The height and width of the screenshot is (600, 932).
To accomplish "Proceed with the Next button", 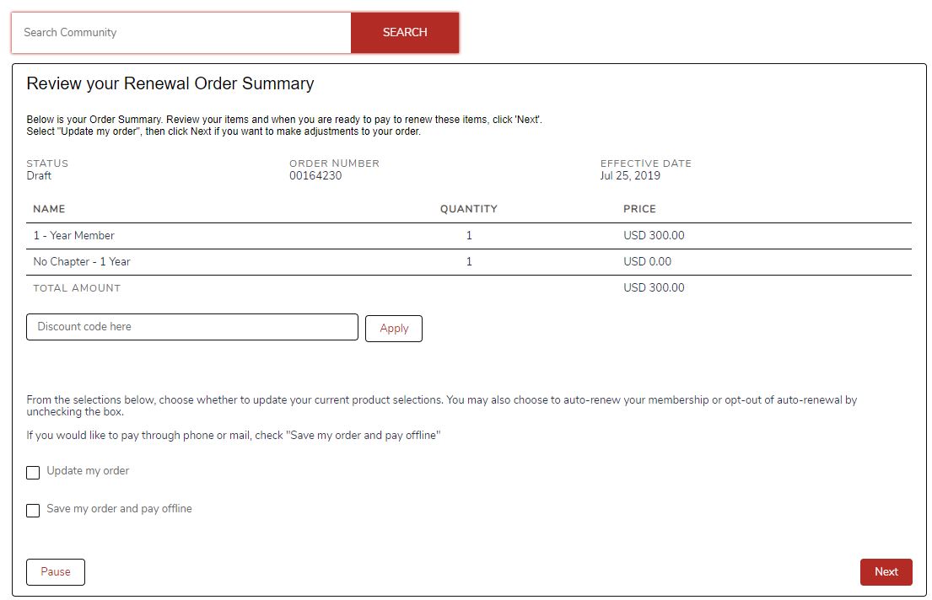I will (886, 572).
